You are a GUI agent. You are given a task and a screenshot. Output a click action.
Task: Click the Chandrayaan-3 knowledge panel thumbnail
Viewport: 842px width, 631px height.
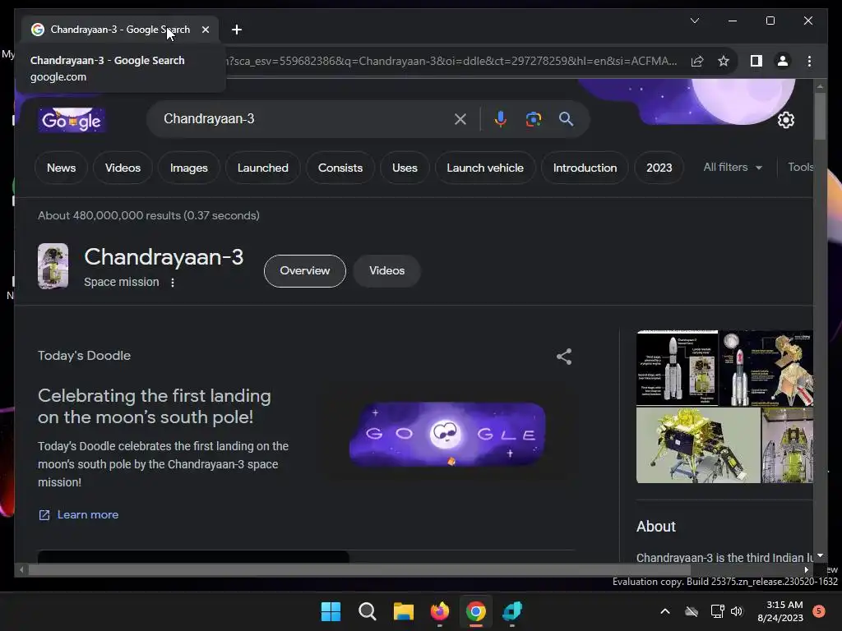coord(53,266)
